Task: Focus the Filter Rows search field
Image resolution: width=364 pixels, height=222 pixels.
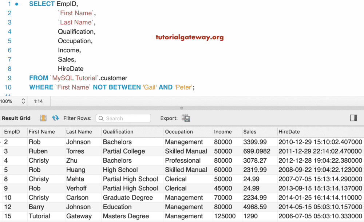Action: point(123,118)
